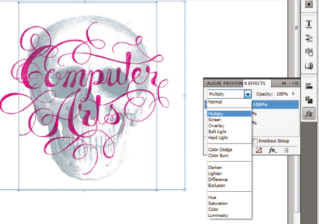Viewport: 319px width, 224px height.
Task: Choose Hard Light blending mode
Action: point(229,138)
